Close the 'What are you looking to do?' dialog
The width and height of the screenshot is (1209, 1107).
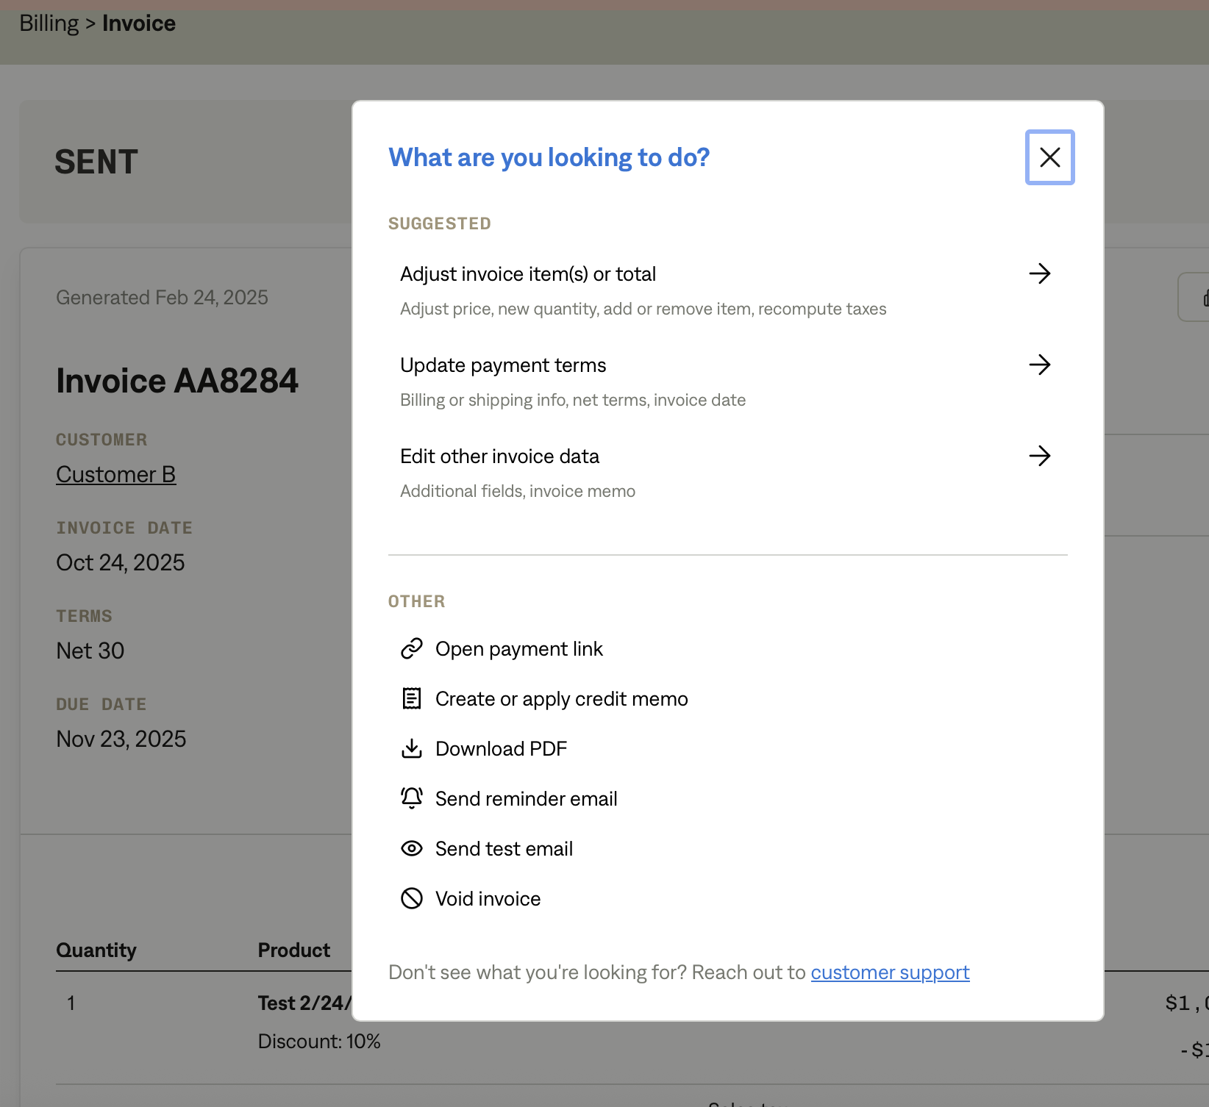(x=1049, y=157)
